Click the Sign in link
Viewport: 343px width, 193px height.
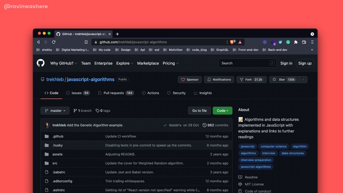tap(286, 63)
